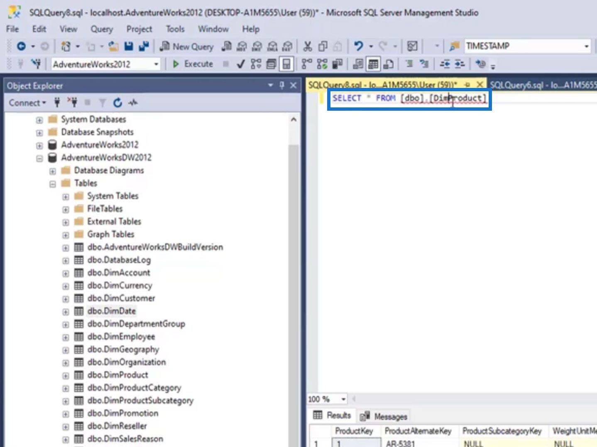Screen dimensions: 597x447
Task: Click the Navigate Backward arrow icon
Action: pyautogui.click(x=21, y=46)
